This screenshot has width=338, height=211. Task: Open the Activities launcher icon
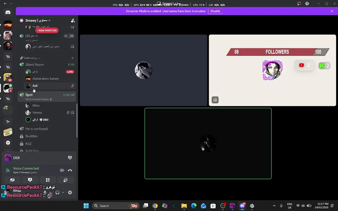coord(48,180)
